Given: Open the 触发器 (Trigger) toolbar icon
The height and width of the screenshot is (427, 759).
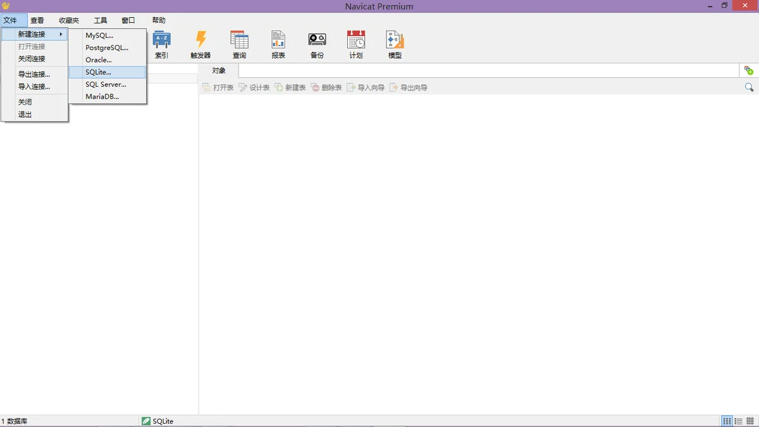Looking at the screenshot, I should click(201, 44).
